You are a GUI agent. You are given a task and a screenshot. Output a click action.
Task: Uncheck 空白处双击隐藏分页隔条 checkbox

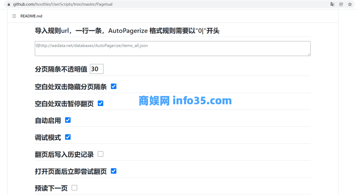pyautogui.click(x=114, y=86)
